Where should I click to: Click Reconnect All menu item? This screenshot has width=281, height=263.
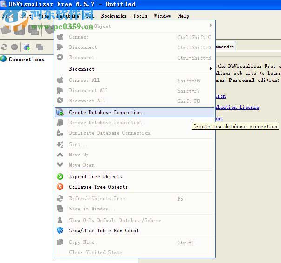coord(134,101)
